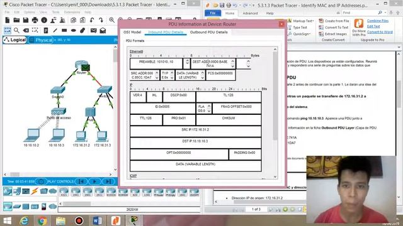Screen dimensions: 403x226
Task: Open the File tab in PDF ribbon
Action: pos(213,13)
